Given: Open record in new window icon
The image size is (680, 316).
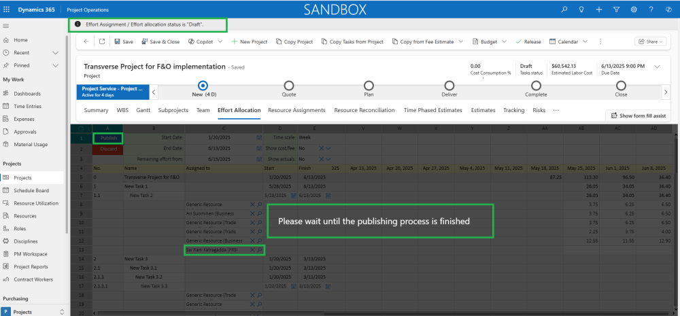Looking at the screenshot, I should coord(102,41).
